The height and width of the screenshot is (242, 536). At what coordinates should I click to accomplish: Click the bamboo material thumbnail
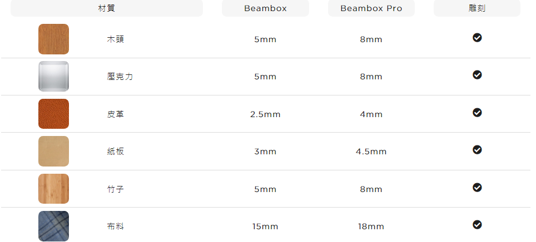click(x=53, y=189)
